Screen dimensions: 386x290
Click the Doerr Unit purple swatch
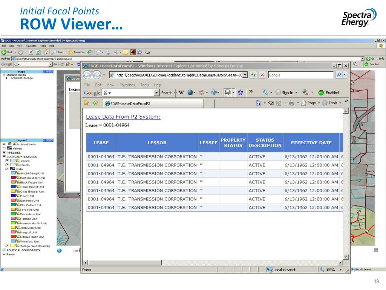[13, 196]
